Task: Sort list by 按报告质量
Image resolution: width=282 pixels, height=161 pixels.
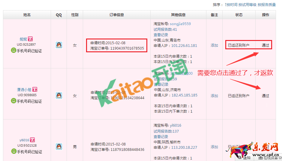Action: (x=267, y=5)
